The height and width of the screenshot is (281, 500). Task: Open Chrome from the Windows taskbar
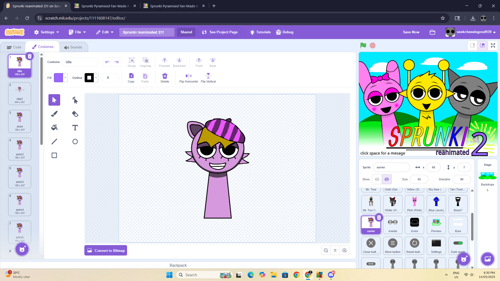(296, 275)
